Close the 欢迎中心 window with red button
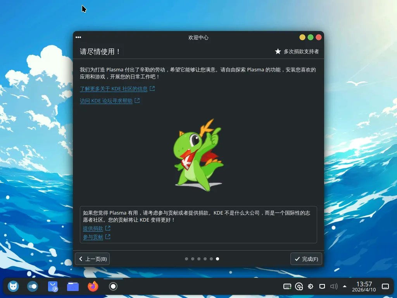397x298 pixels. (319, 37)
